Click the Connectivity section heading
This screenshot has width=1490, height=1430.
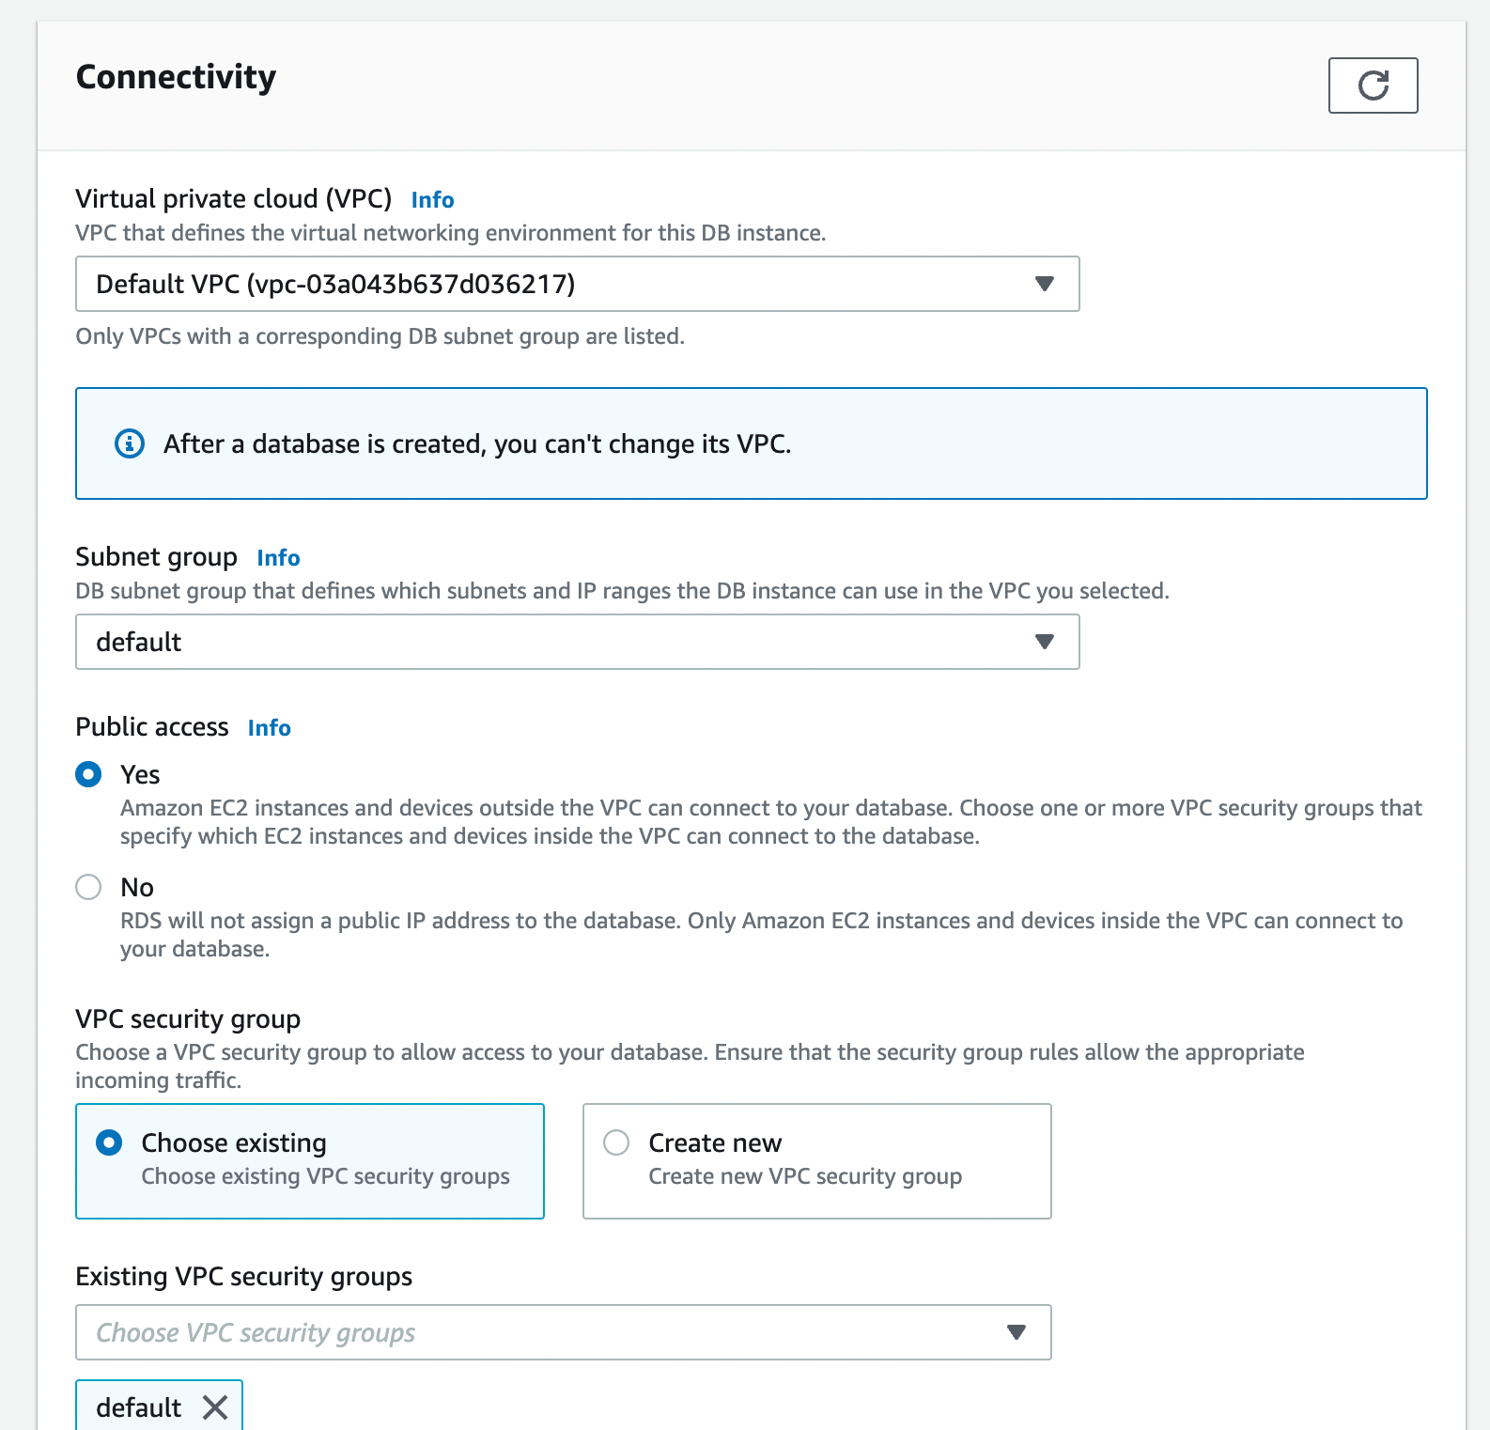176,77
